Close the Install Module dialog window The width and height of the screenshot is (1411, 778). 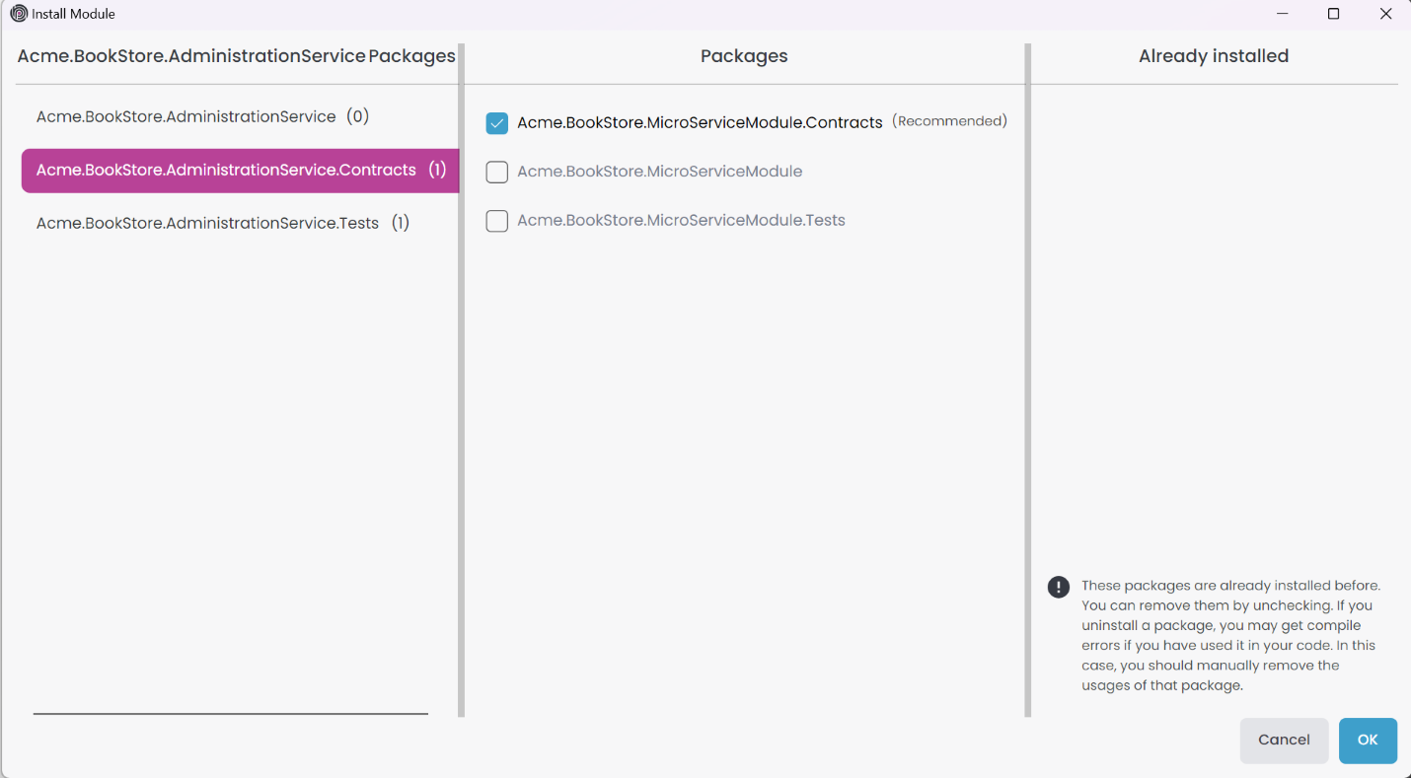(1385, 14)
